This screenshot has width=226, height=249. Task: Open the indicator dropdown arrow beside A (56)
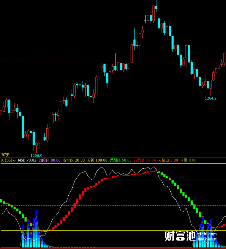click(14, 160)
